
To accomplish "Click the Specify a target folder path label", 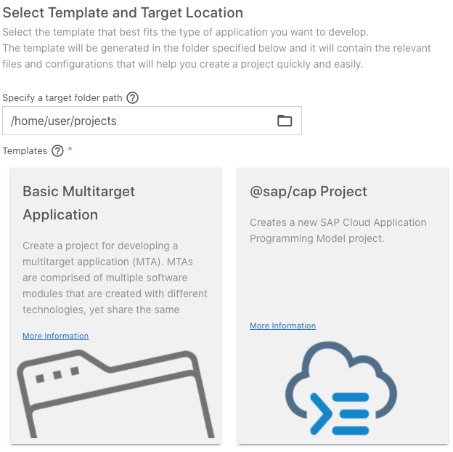I will coord(62,98).
